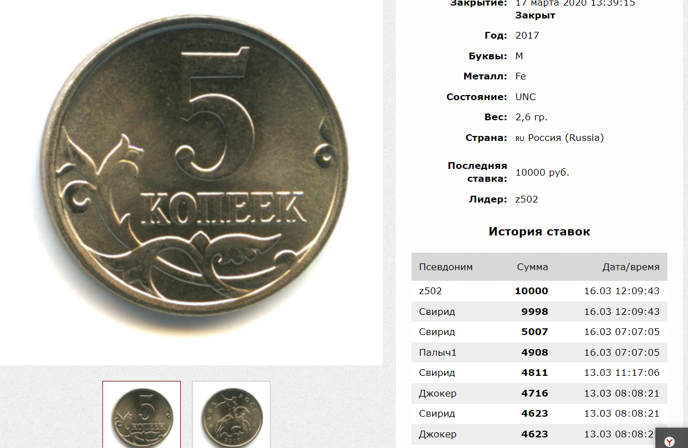
Task: Select the 5 kopeks obverse thumbnail
Action: [x=142, y=415]
